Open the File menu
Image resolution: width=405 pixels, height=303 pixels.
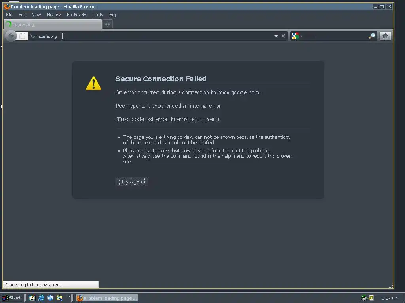9,15
